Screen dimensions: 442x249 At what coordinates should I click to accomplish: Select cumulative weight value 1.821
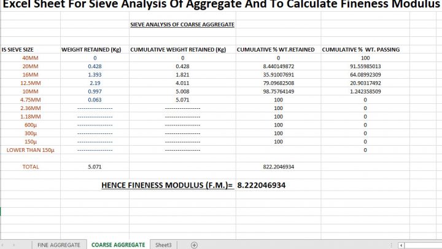click(182, 75)
